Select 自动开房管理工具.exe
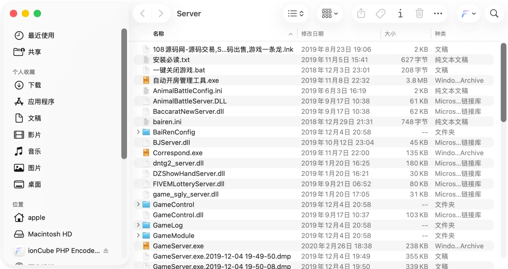The height and width of the screenshot is (269, 508). (314, 80)
